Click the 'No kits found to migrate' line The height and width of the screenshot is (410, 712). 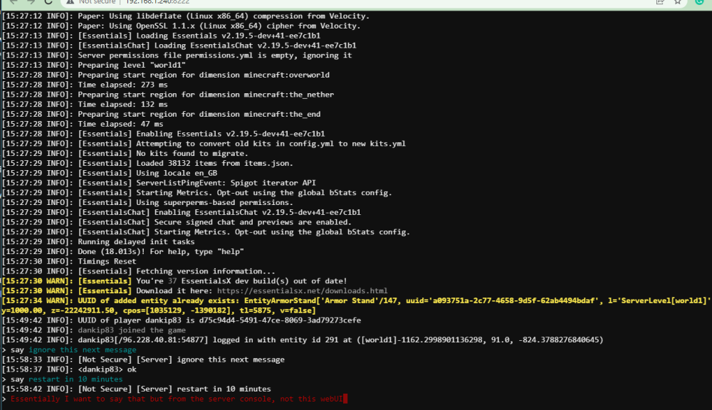point(125,154)
